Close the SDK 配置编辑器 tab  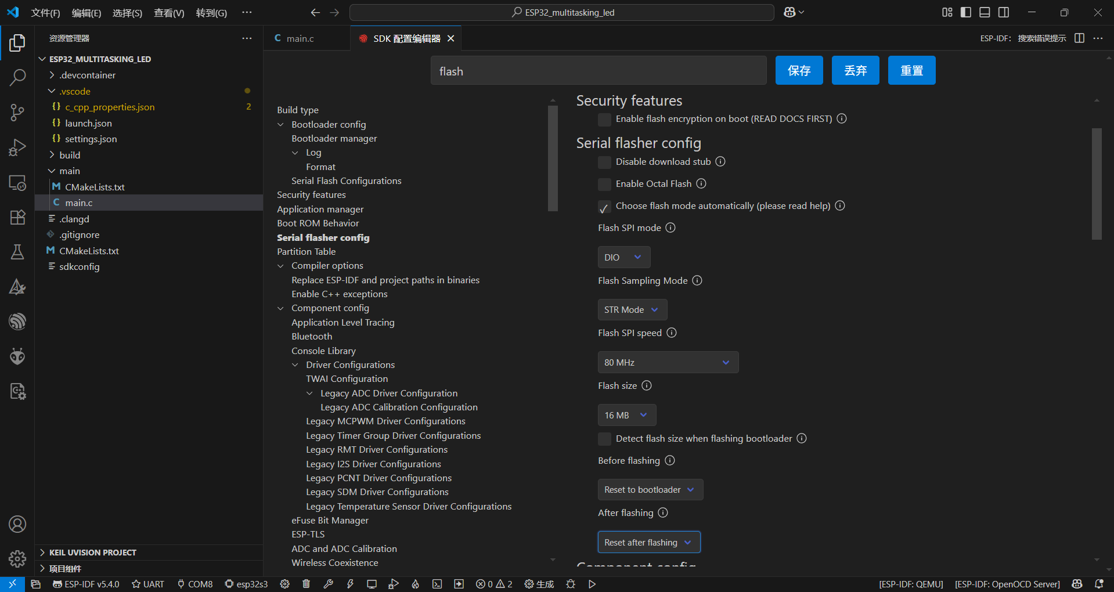(x=450, y=38)
